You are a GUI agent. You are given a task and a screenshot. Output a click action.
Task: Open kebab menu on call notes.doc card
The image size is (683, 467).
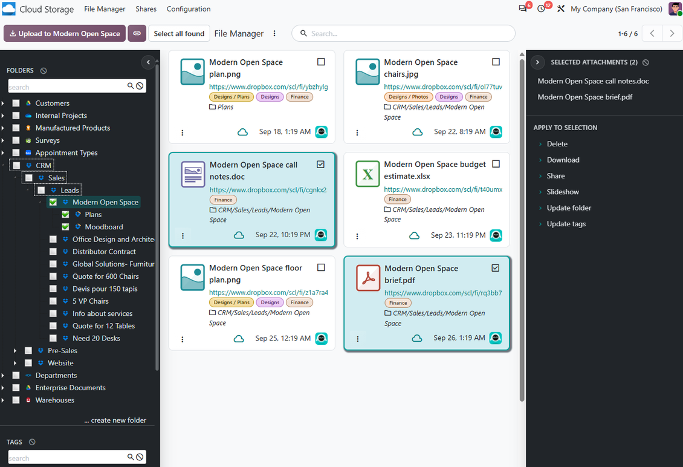point(183,236)
